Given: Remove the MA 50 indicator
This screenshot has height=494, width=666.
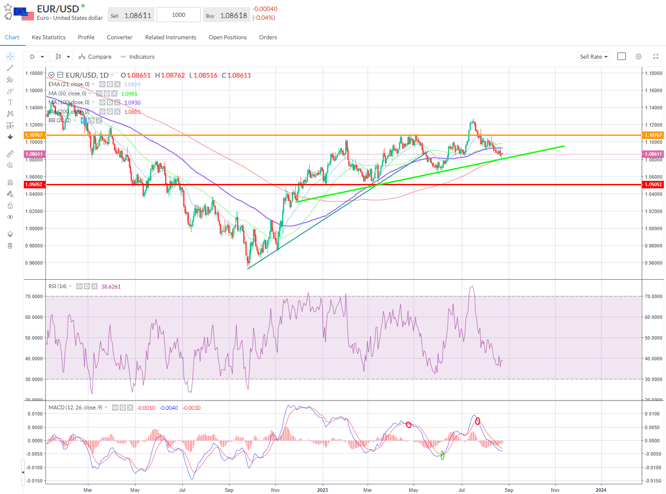Looking at the screenshot, I should [x=114, y=94].
